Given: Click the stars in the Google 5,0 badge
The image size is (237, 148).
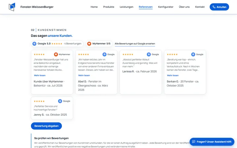Looking at the screenshot, I should 57,44.
